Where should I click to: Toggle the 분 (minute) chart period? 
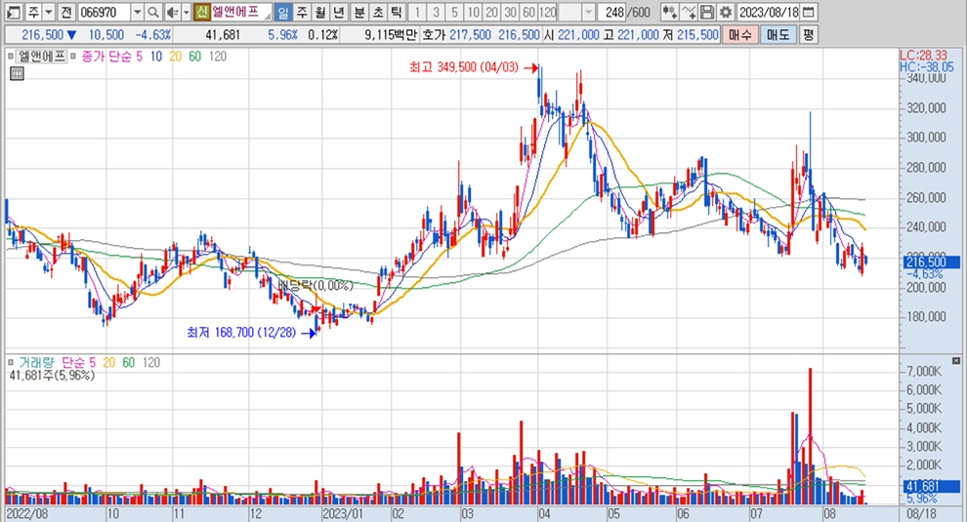tap(358, 13)
